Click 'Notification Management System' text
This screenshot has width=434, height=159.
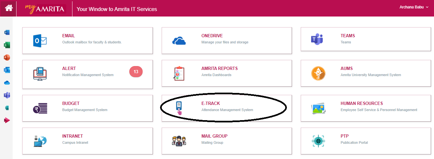(x=88, y=75)
